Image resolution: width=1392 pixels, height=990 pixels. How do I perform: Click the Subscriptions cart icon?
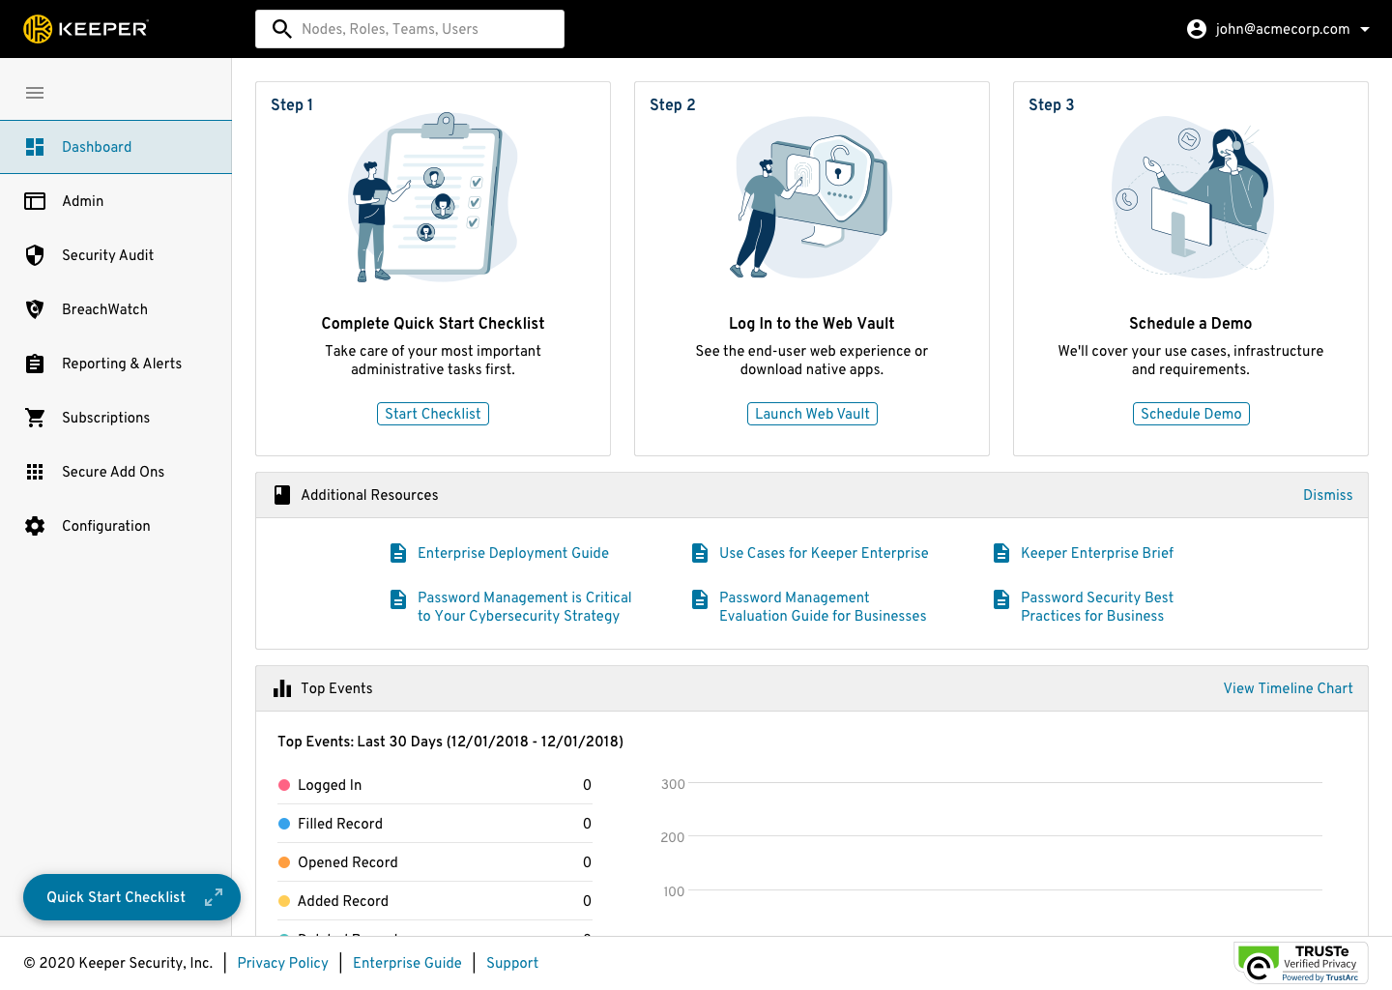pyautogui.click(x=35, y=418)
